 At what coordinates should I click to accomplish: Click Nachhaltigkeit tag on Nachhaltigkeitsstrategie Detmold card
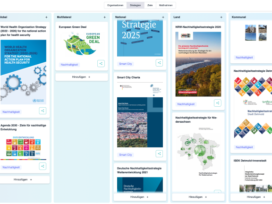244,147
